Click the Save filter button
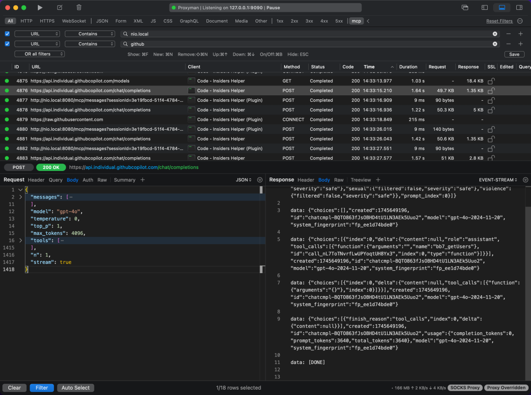This screenshot has height=395, width=531. tap(514, 54)
